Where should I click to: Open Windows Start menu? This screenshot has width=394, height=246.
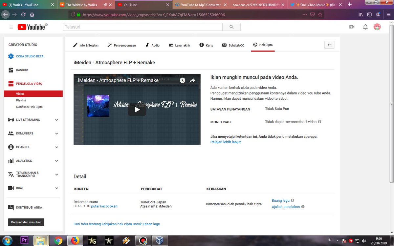point(7,240)
